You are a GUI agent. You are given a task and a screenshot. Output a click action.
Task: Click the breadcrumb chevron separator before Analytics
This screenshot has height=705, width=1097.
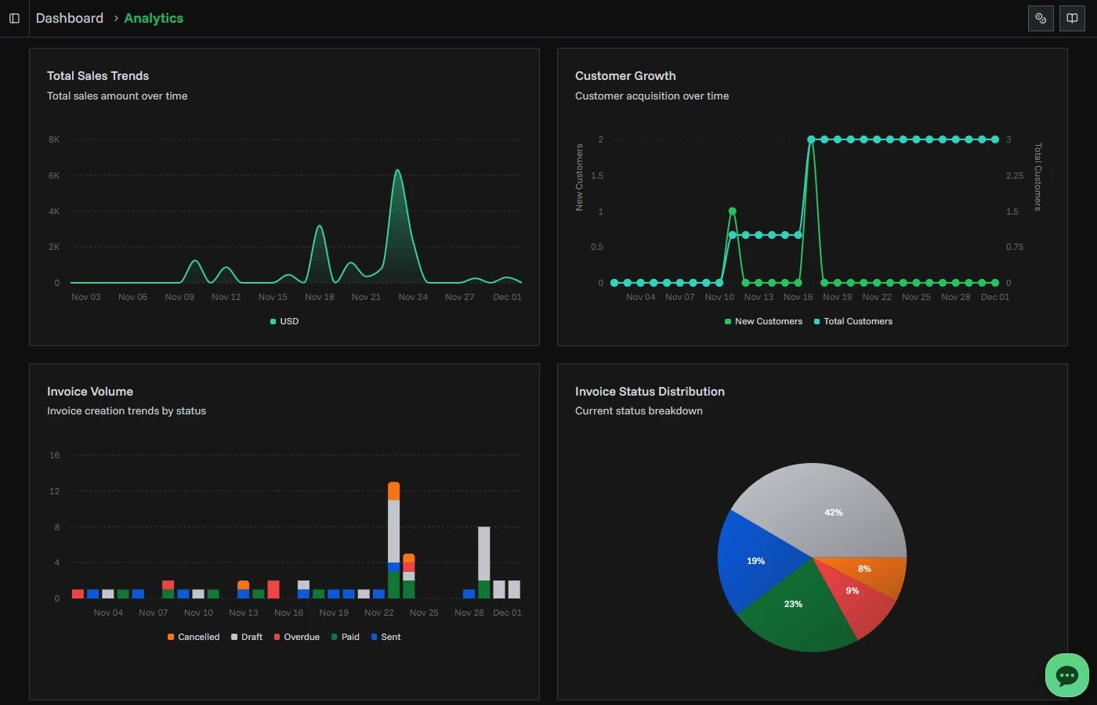[115, 18]
